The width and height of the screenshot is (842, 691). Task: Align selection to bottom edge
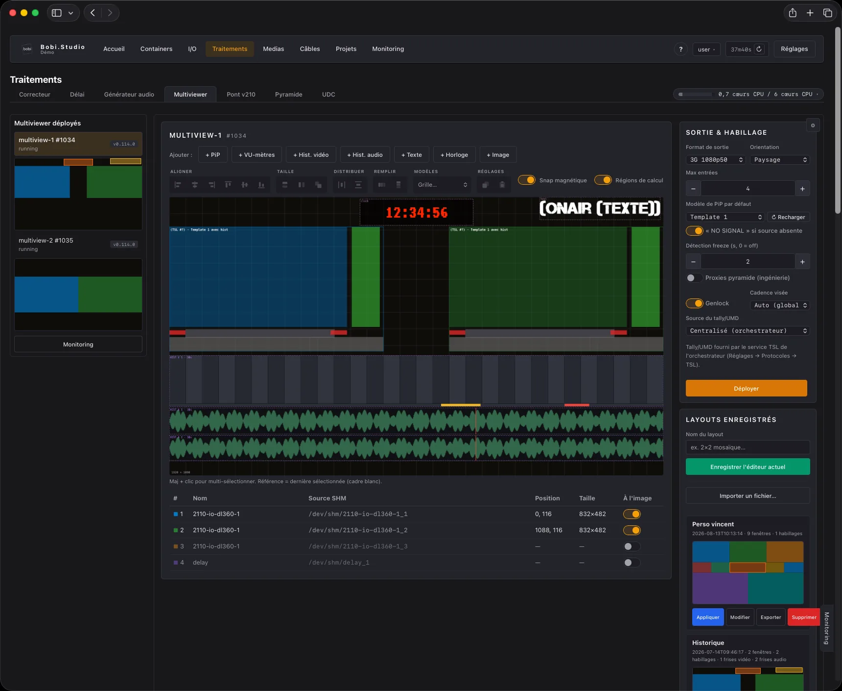pos(261,185)
